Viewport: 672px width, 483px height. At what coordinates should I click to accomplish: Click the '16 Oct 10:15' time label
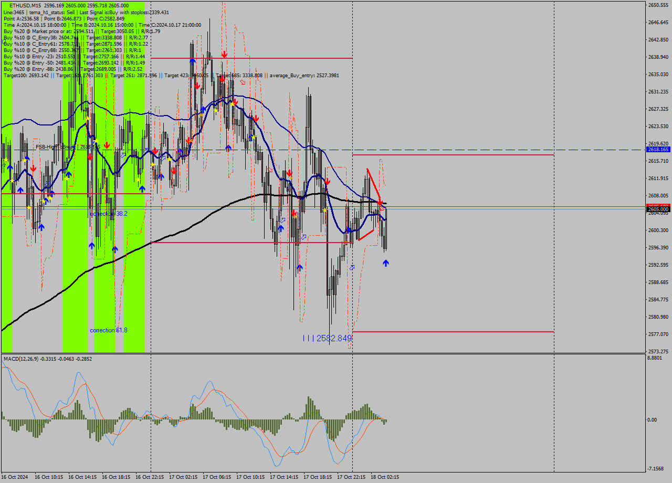49,477
